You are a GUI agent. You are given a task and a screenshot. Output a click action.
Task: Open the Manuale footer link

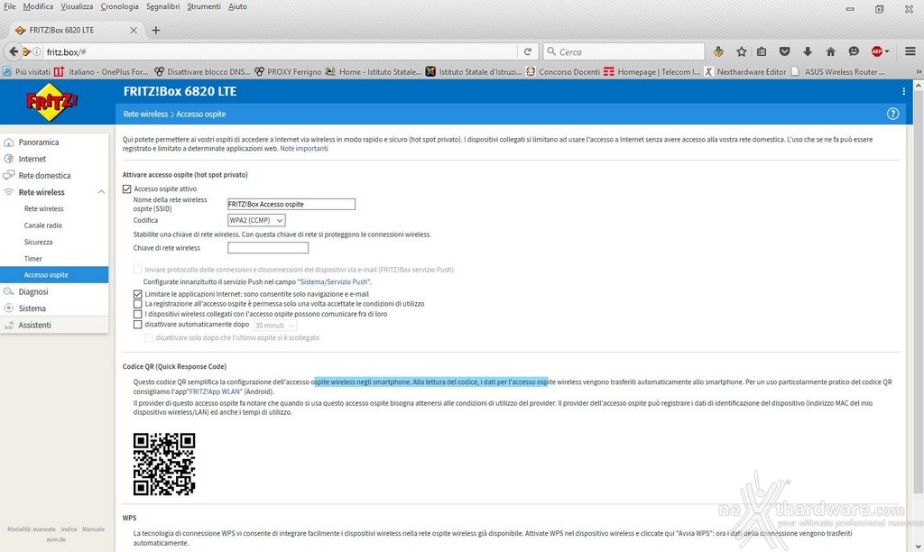93,529
